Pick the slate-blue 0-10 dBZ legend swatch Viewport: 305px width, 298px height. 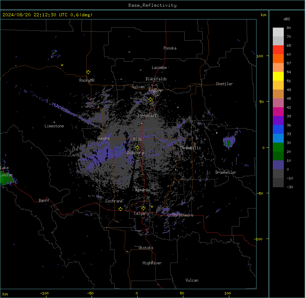[x=278, y=165]
